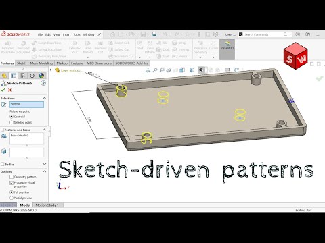Click the Print icon in top toolbar
Viewport: 325px width, 243px height.
154,34
